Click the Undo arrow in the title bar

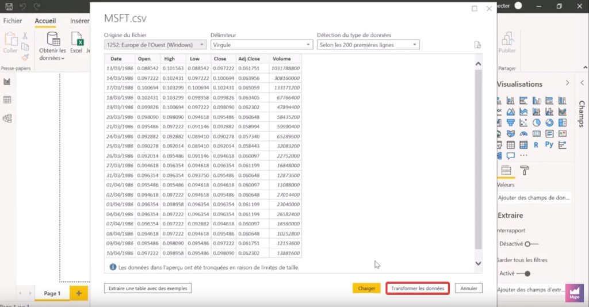(23, 6)
